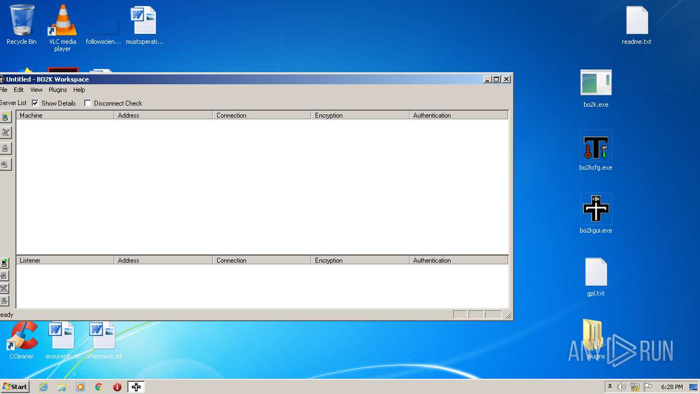Viewport: 700px width, 394px height.
Task: Launch Internet Explorer from taskbar
Action: [43, 387]
